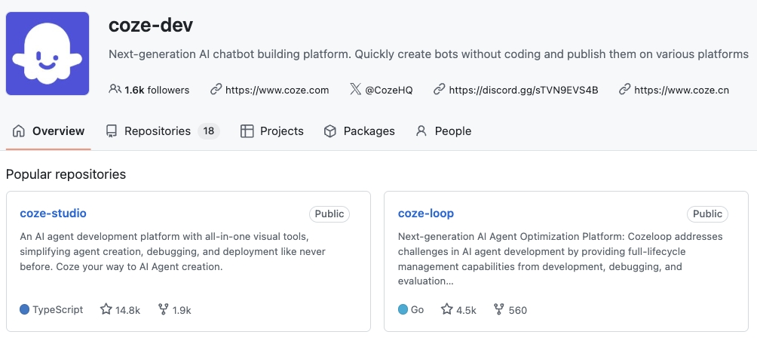The width and height of the screenshot is (757, 341).
Task: Click the TypeScript language color dot
Action: pyautogui.click(x=25, y=309)
